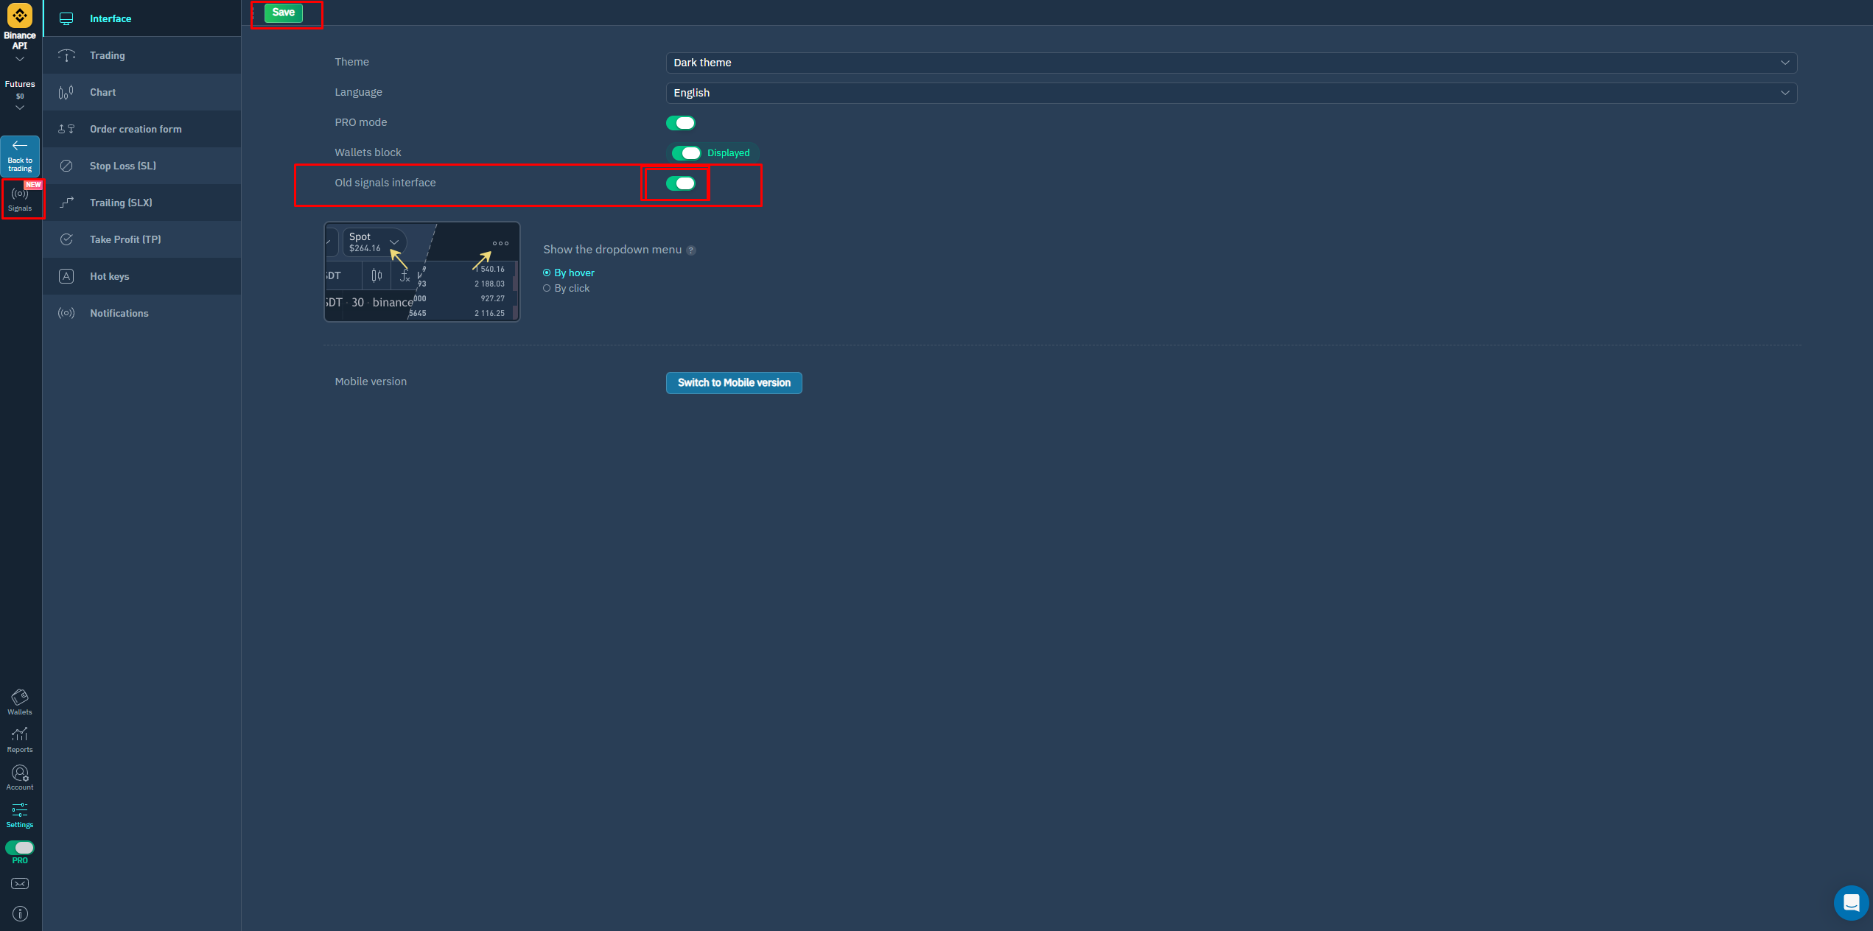The height and width of the screenshot is (931, 1873).
Task: Open Reports from the sidebar
Action: pos(20,739)
